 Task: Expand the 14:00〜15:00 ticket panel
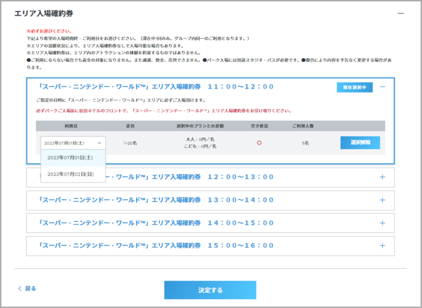pos(382,223)
